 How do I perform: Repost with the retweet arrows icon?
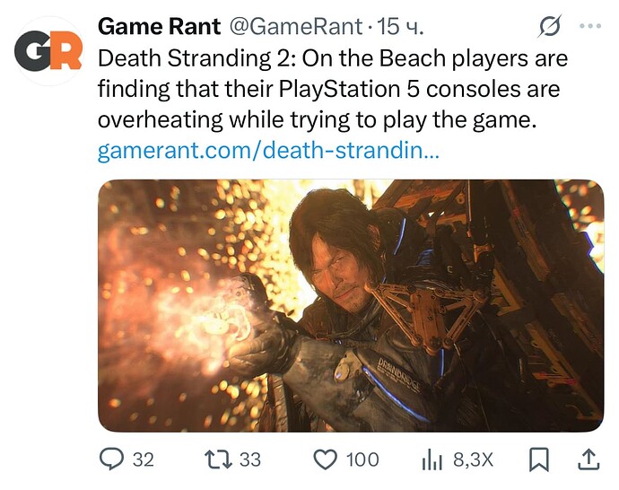pos(218,459)
